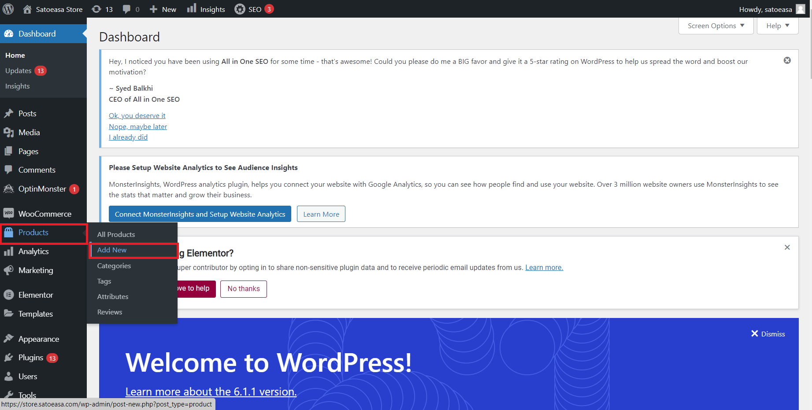Click the Products bag icon
Image resolution: width=812 pixels, height=410 pixels.
9,232
